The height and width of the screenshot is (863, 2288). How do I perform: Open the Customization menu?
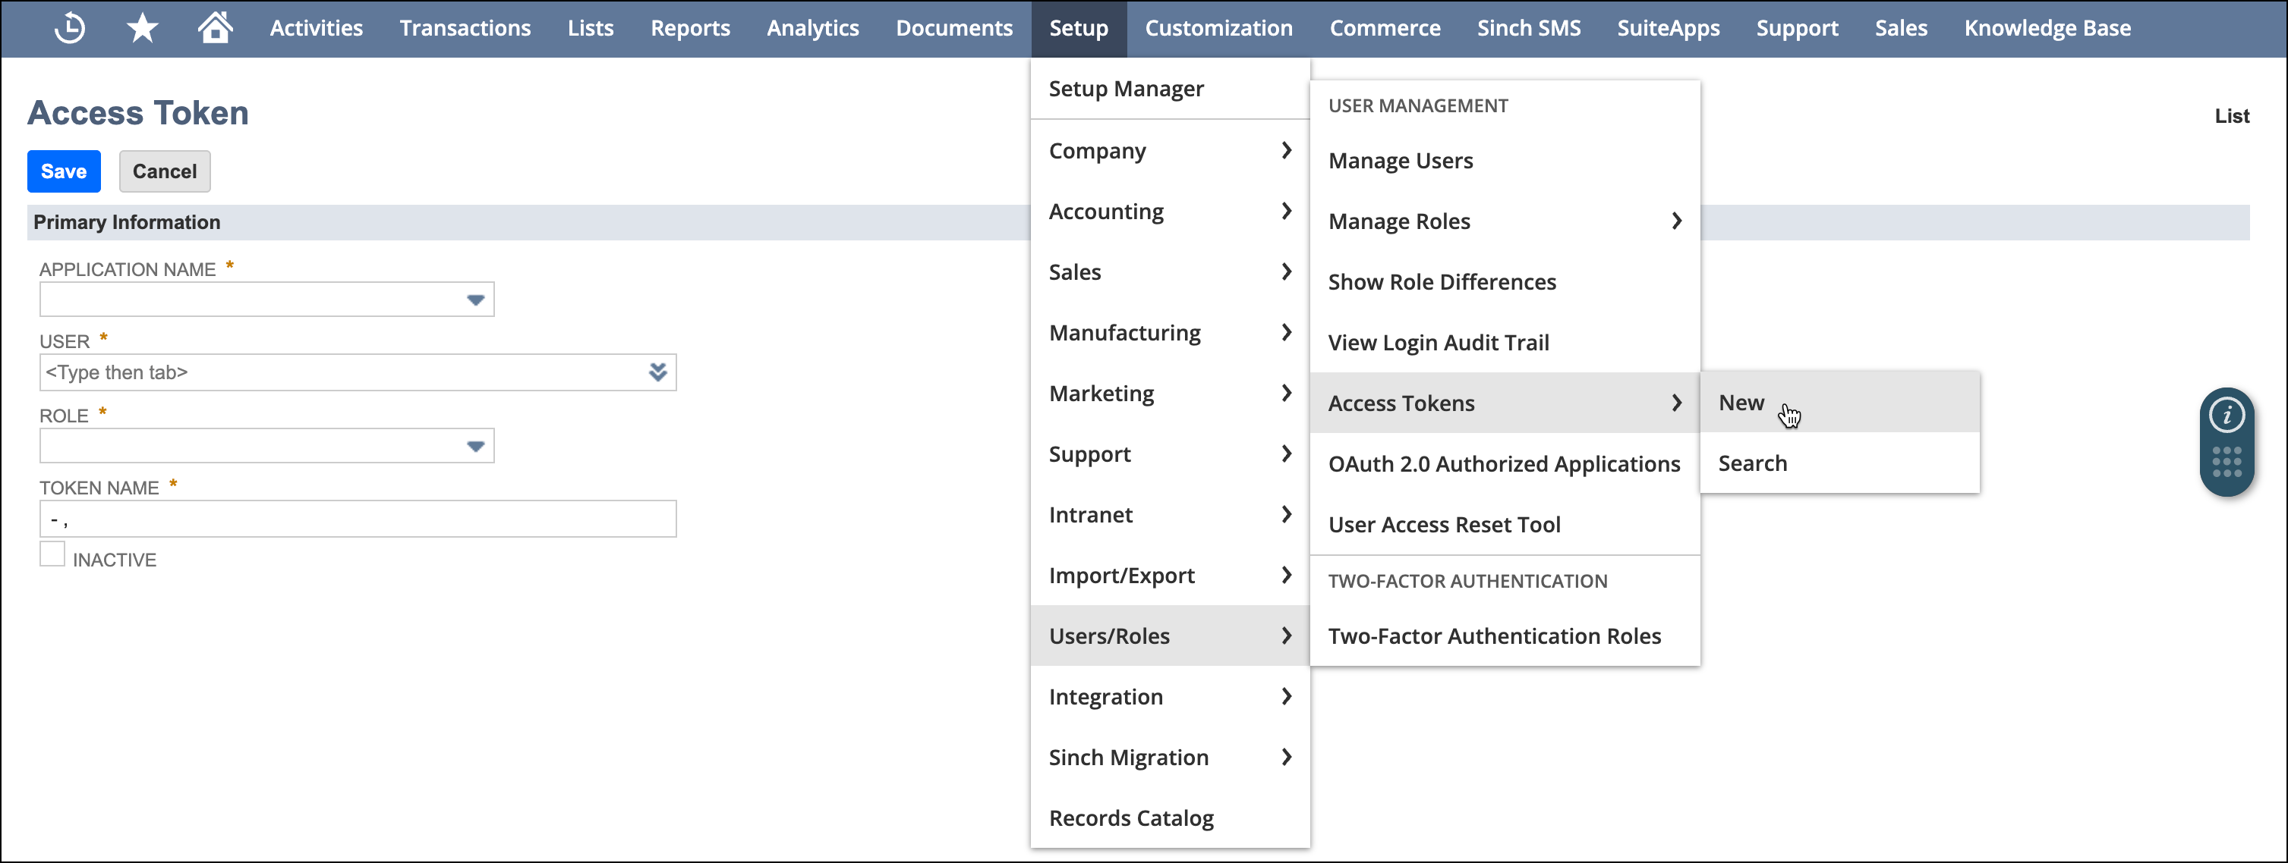pos(1218,28)
